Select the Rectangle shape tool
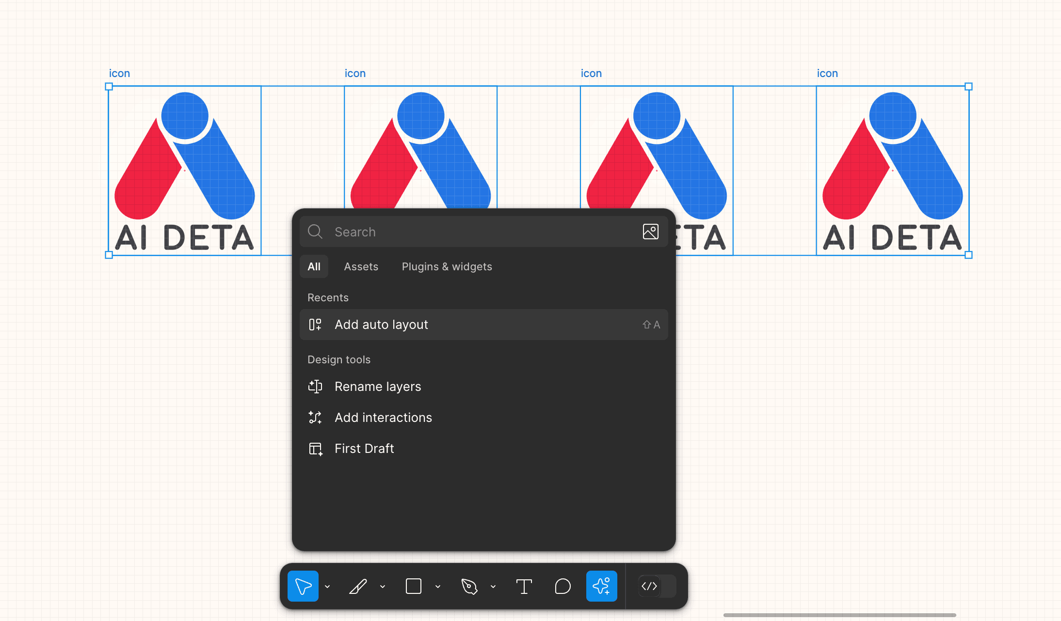 click(x=414, y=586)
